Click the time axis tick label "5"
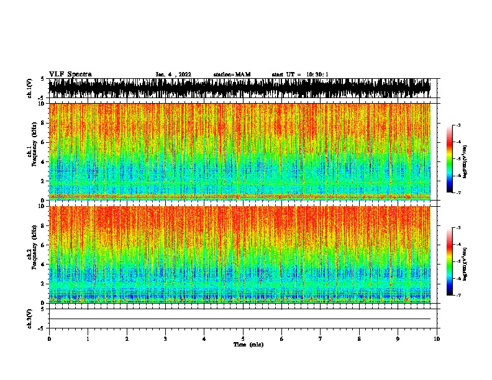Screen dimensions: 492x380 coord(243,338)
